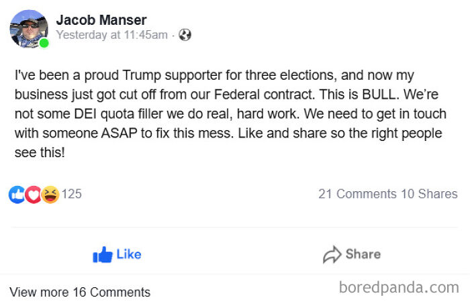Expand "View more 16 Comments"
Screen dimensions: 470x302
(x=80, y=292)
